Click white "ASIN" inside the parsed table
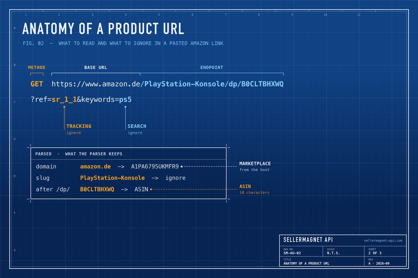 (x=141, y=189)
